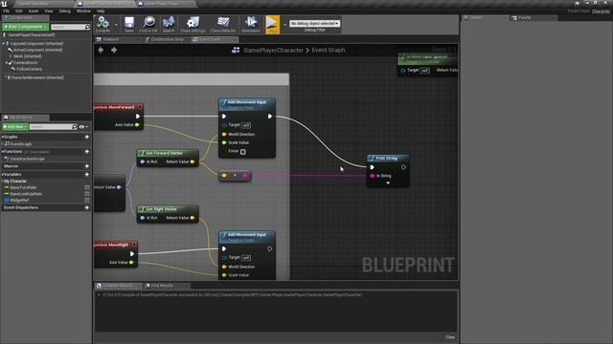Open the View menu

point(49,11)
